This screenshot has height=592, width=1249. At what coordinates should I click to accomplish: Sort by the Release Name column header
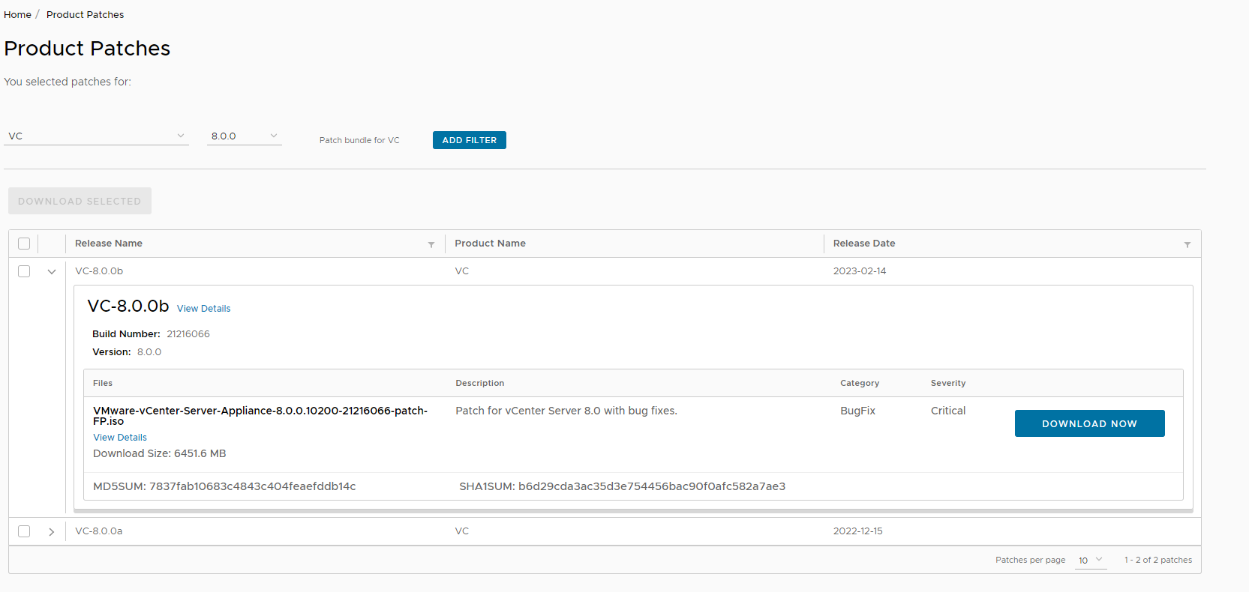click(x=109, y=244)
